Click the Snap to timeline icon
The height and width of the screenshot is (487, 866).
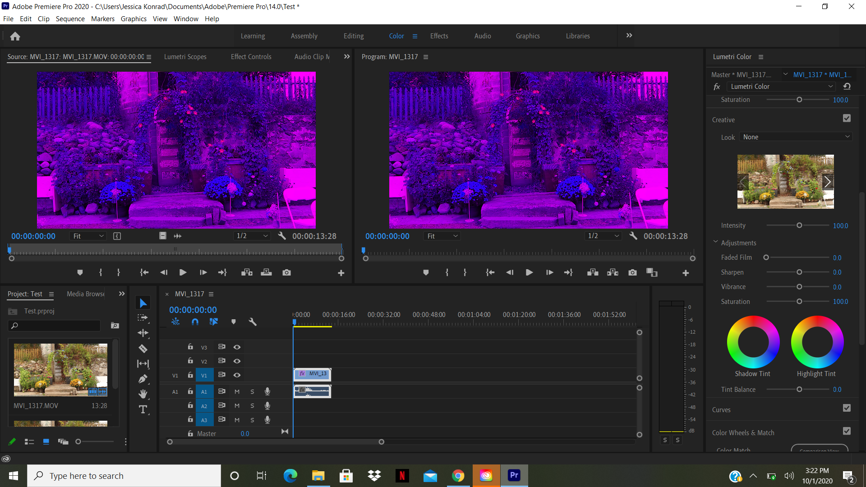coord(195,322)
